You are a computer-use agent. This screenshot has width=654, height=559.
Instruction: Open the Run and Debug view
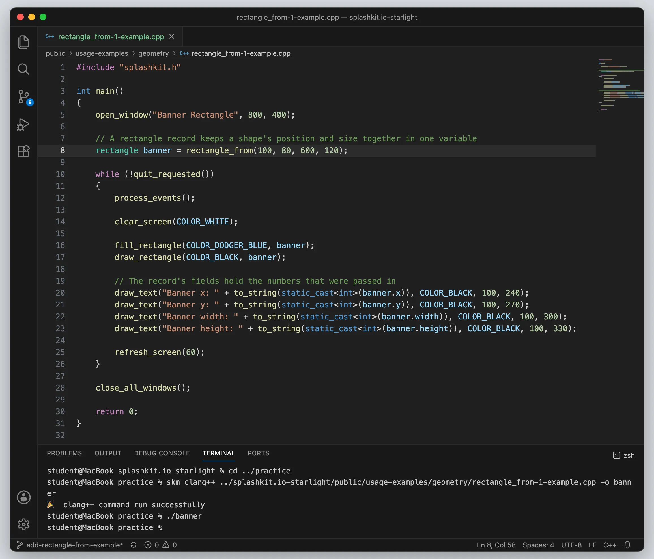pyautogui.click(x=23, y=124)
